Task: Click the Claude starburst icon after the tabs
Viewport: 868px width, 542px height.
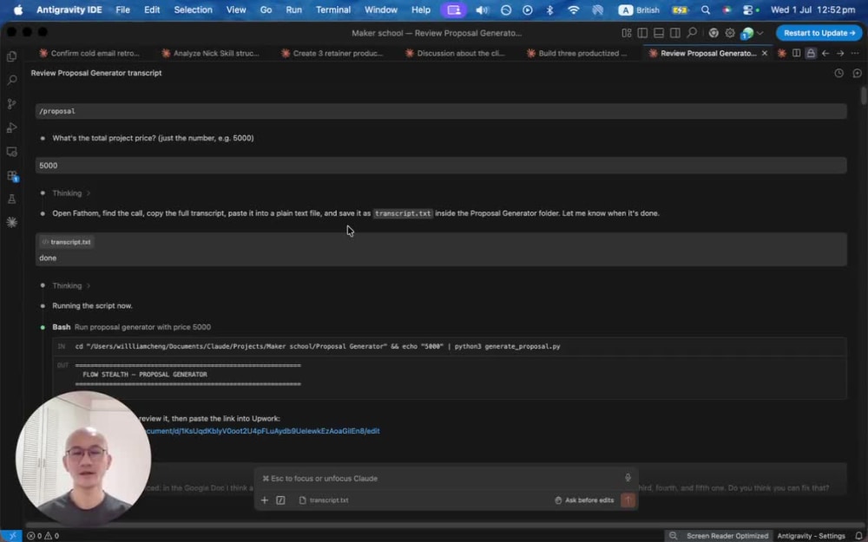Action: pos(782,53)
